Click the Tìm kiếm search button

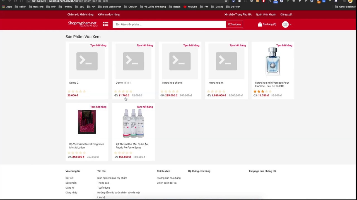(x=234, y=24)
